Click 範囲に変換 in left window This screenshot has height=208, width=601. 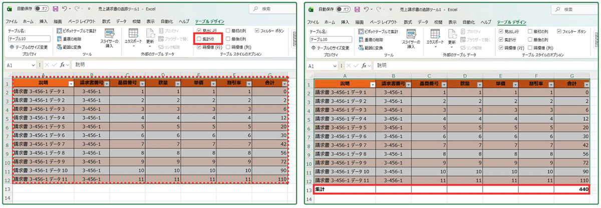pyautogui.click(x=69, y=47)
